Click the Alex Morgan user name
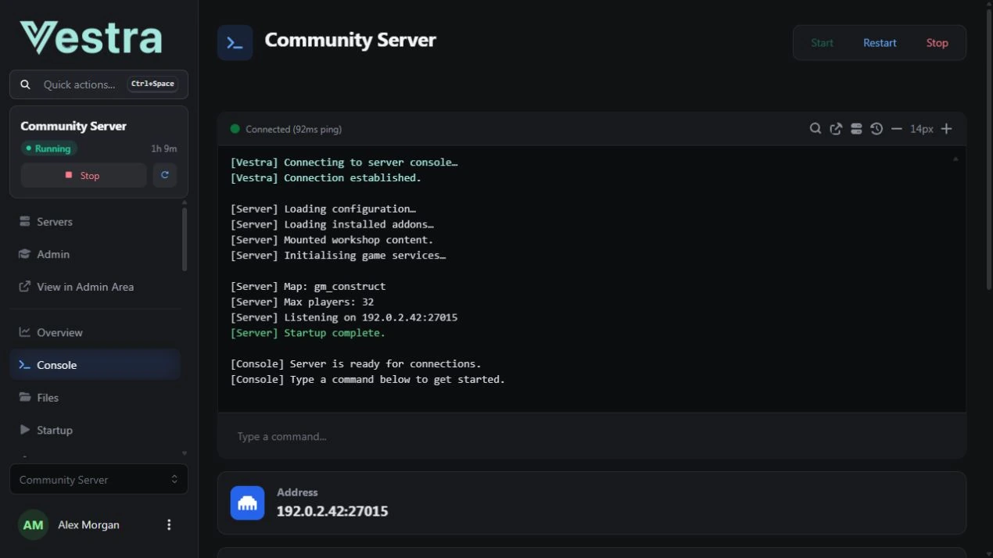 point(88,525)
